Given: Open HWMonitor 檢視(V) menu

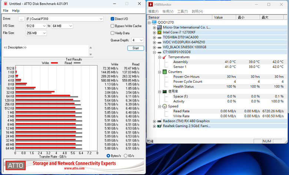Looking at the screenshot, I should click(168, 11).
